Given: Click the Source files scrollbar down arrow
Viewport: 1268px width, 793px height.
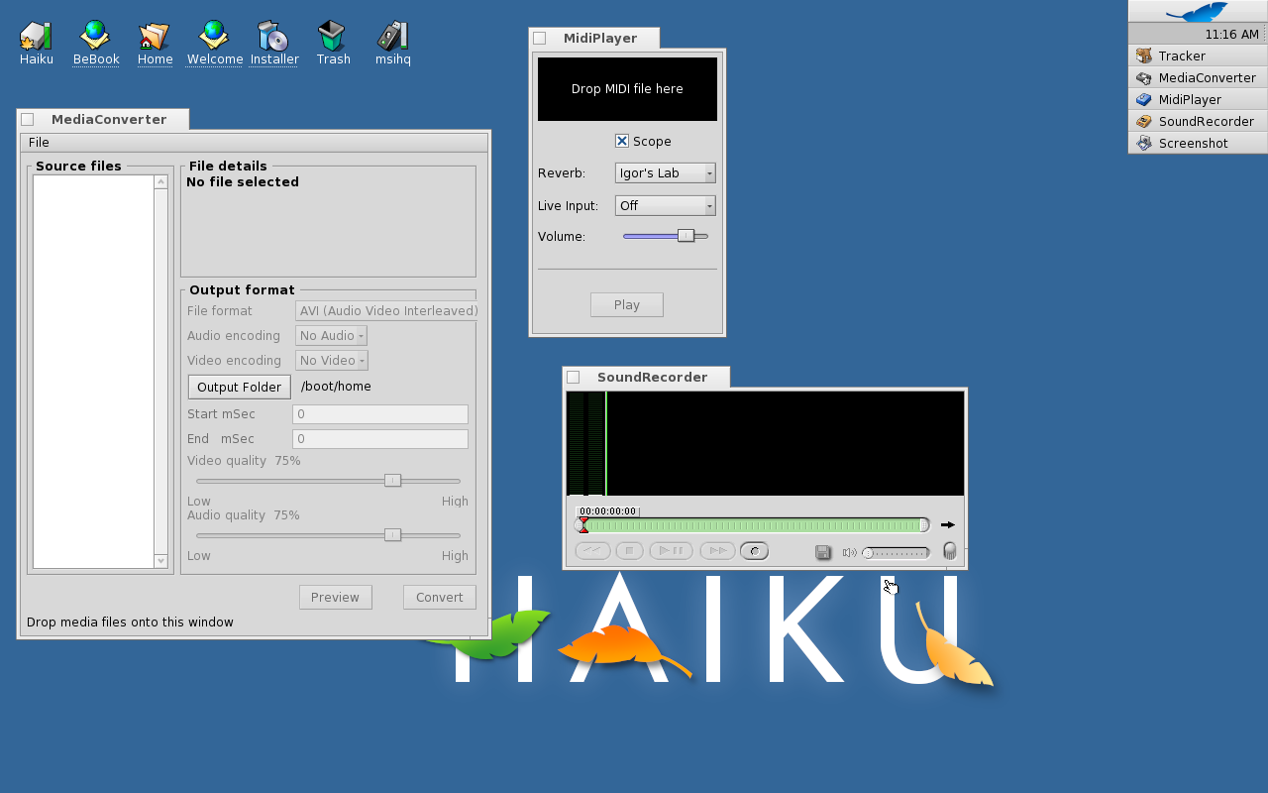Looking at the screenshot, I should point(161,561).
